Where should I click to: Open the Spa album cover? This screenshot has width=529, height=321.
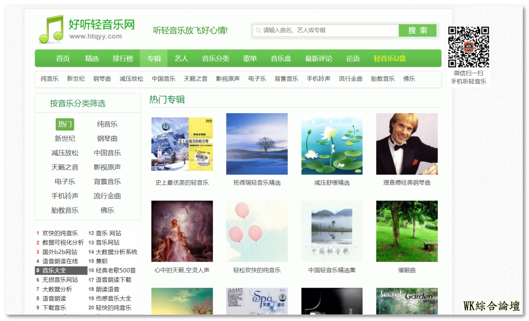click(257, 301)
